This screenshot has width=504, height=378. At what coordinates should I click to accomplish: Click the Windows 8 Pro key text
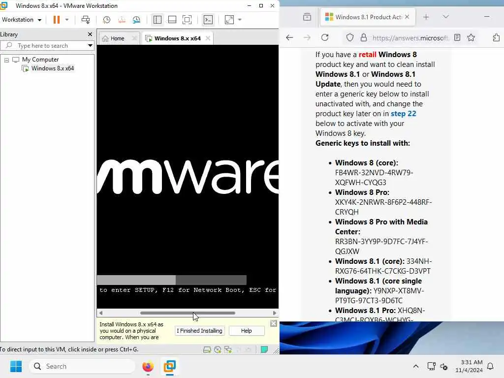coord(383,207)
